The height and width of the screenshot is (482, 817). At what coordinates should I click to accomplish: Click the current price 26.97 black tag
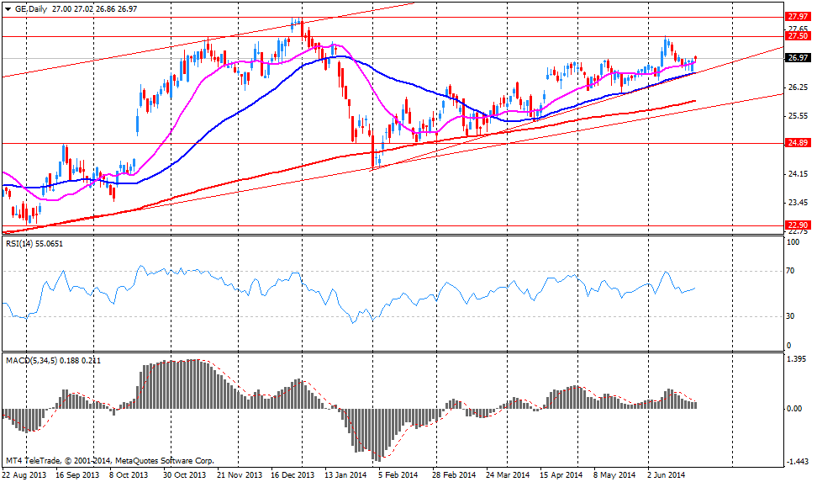point(797,58)
